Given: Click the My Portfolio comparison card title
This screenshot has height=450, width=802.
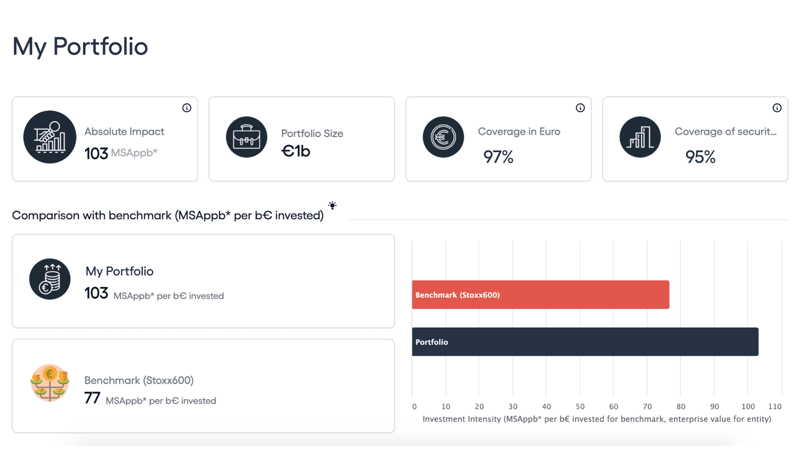Looking at the screenshot, I should coord(119,272).
